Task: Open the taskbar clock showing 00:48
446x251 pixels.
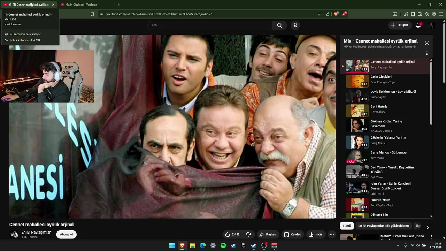Action: (x=436, y=245)
